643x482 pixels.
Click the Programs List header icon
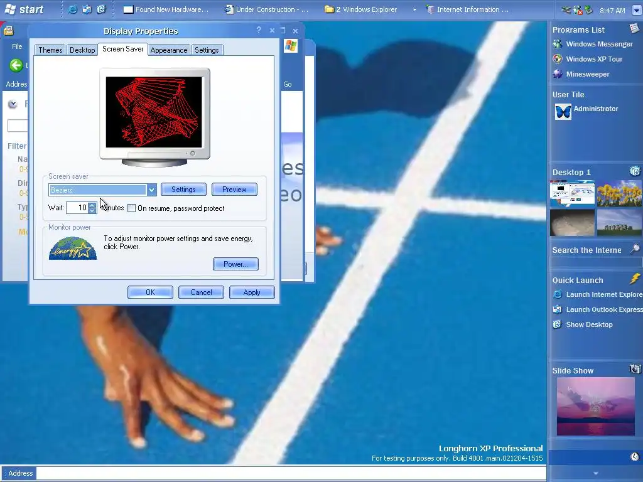[634, 28]
